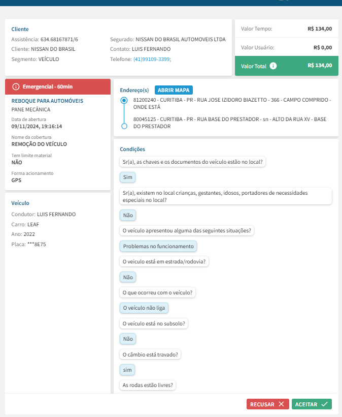Screen dimensions: 342x417
Task: Refuse the service with RECUSAR button
Action: pos(268,404)
